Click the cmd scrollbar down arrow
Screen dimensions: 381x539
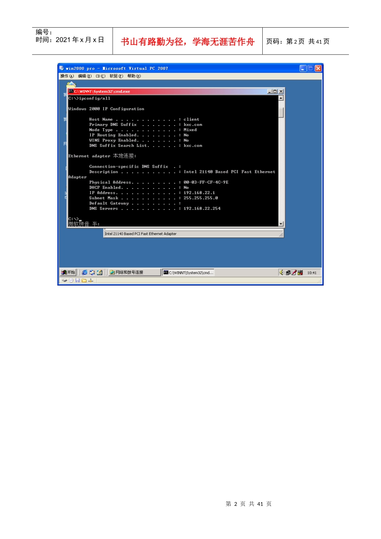[x=281, y=224]
